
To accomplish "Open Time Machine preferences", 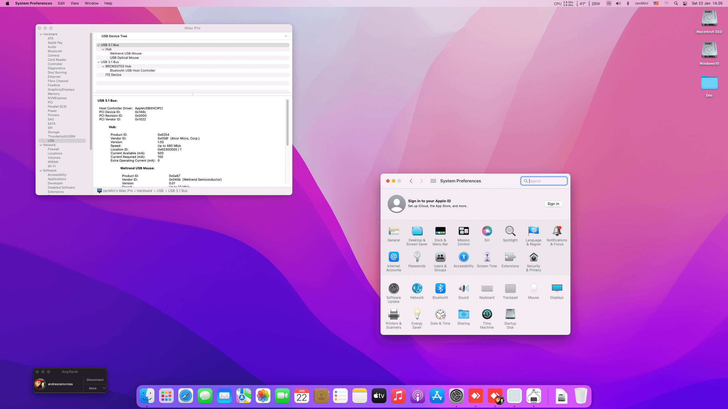I will pos(487,319).
